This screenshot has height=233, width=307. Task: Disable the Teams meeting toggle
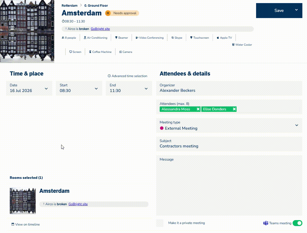click(297, 223)
